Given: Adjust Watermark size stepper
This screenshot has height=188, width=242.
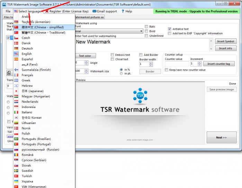Looking at the screenshot, I should (x=87, y=71).
